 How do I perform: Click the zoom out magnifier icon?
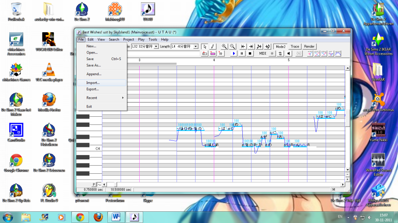pos(232,47)
